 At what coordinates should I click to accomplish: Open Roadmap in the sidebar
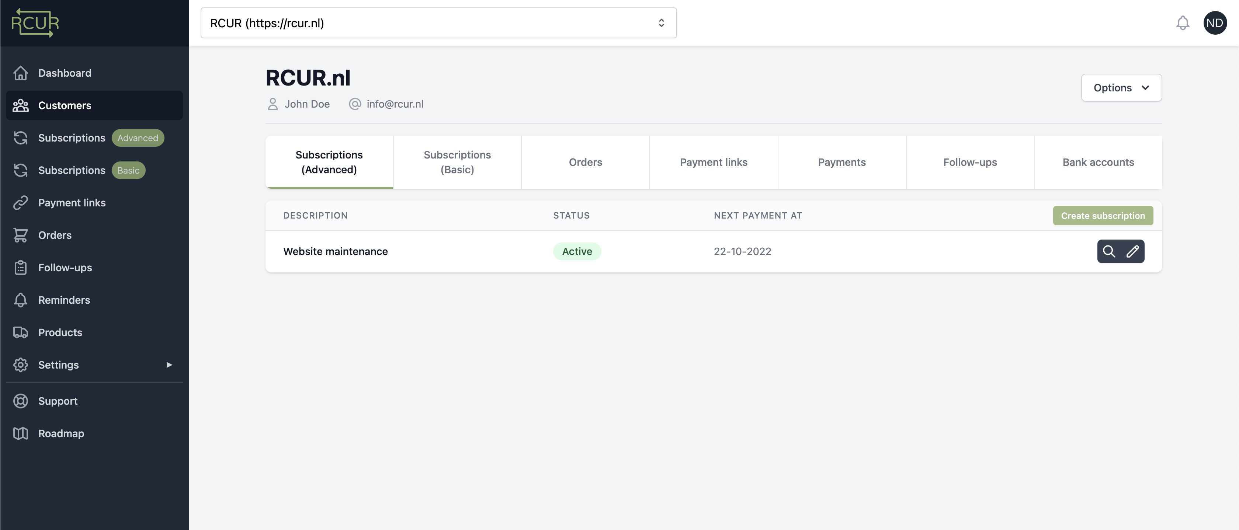point(94,433)
